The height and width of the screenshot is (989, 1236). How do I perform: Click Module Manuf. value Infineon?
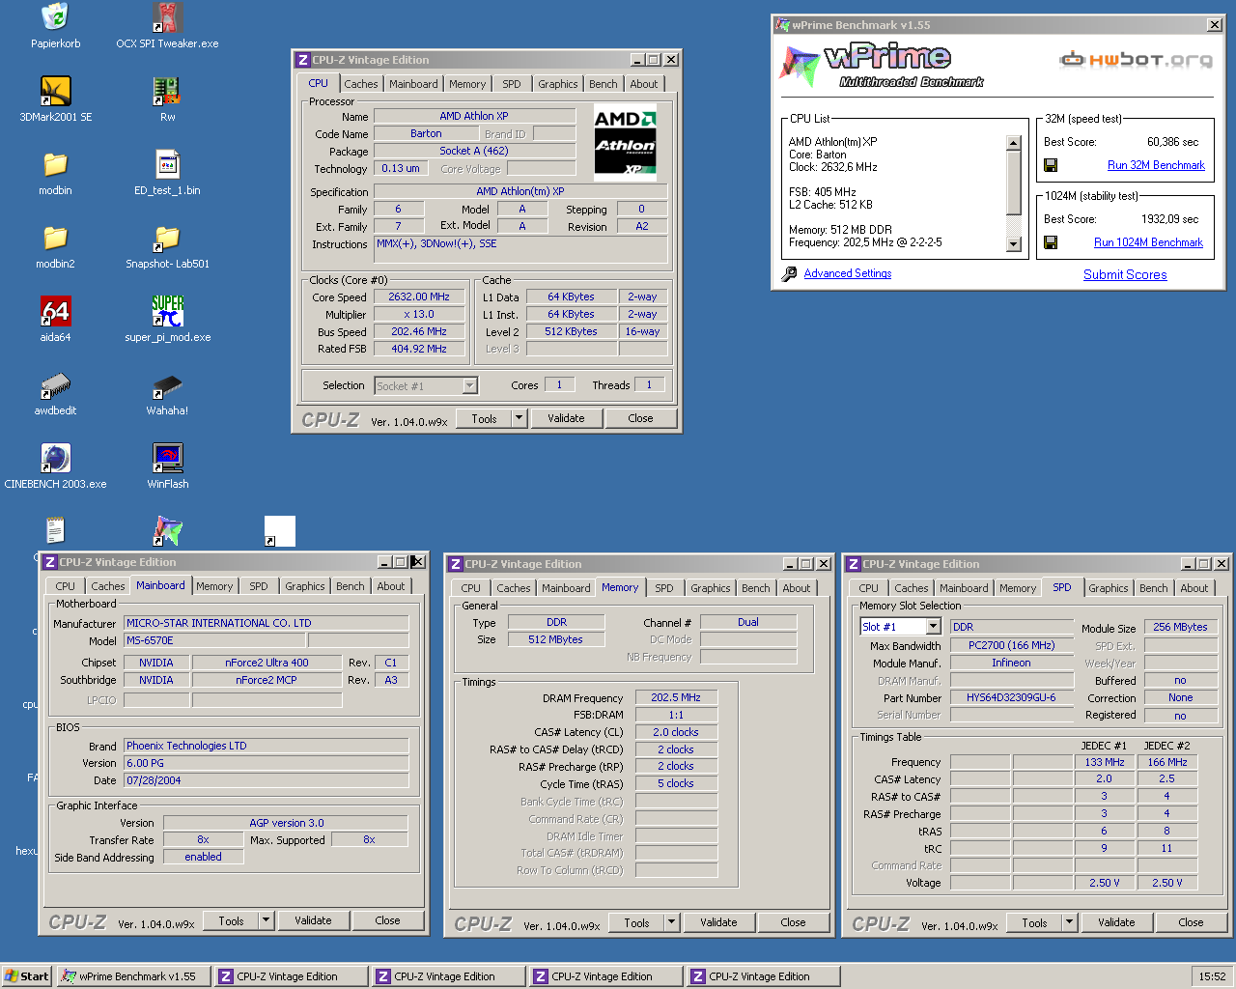tap(1011, 663)
